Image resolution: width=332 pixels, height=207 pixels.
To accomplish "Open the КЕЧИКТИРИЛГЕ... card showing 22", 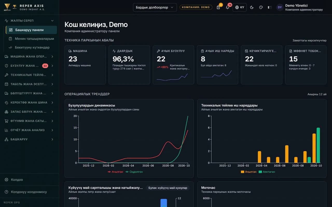I will click(262, 65).
